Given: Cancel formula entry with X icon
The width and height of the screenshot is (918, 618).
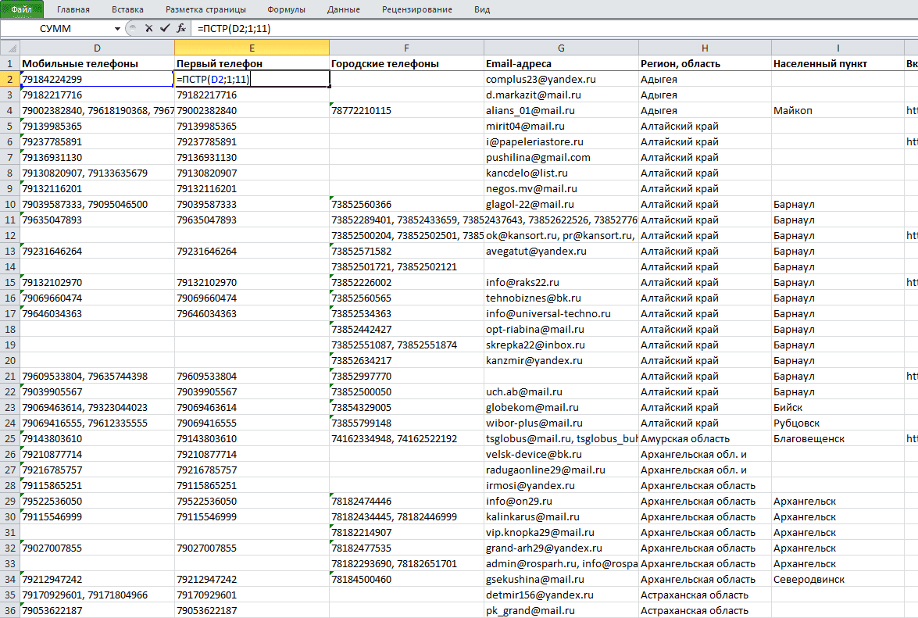Looking at the screenshot, I should [148, 28].
